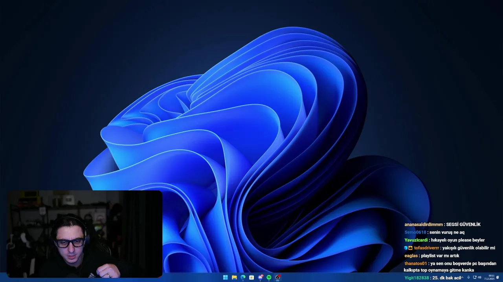Click chat username eaglas
This screenshot has width=503, height=282.
click(411, 256)
